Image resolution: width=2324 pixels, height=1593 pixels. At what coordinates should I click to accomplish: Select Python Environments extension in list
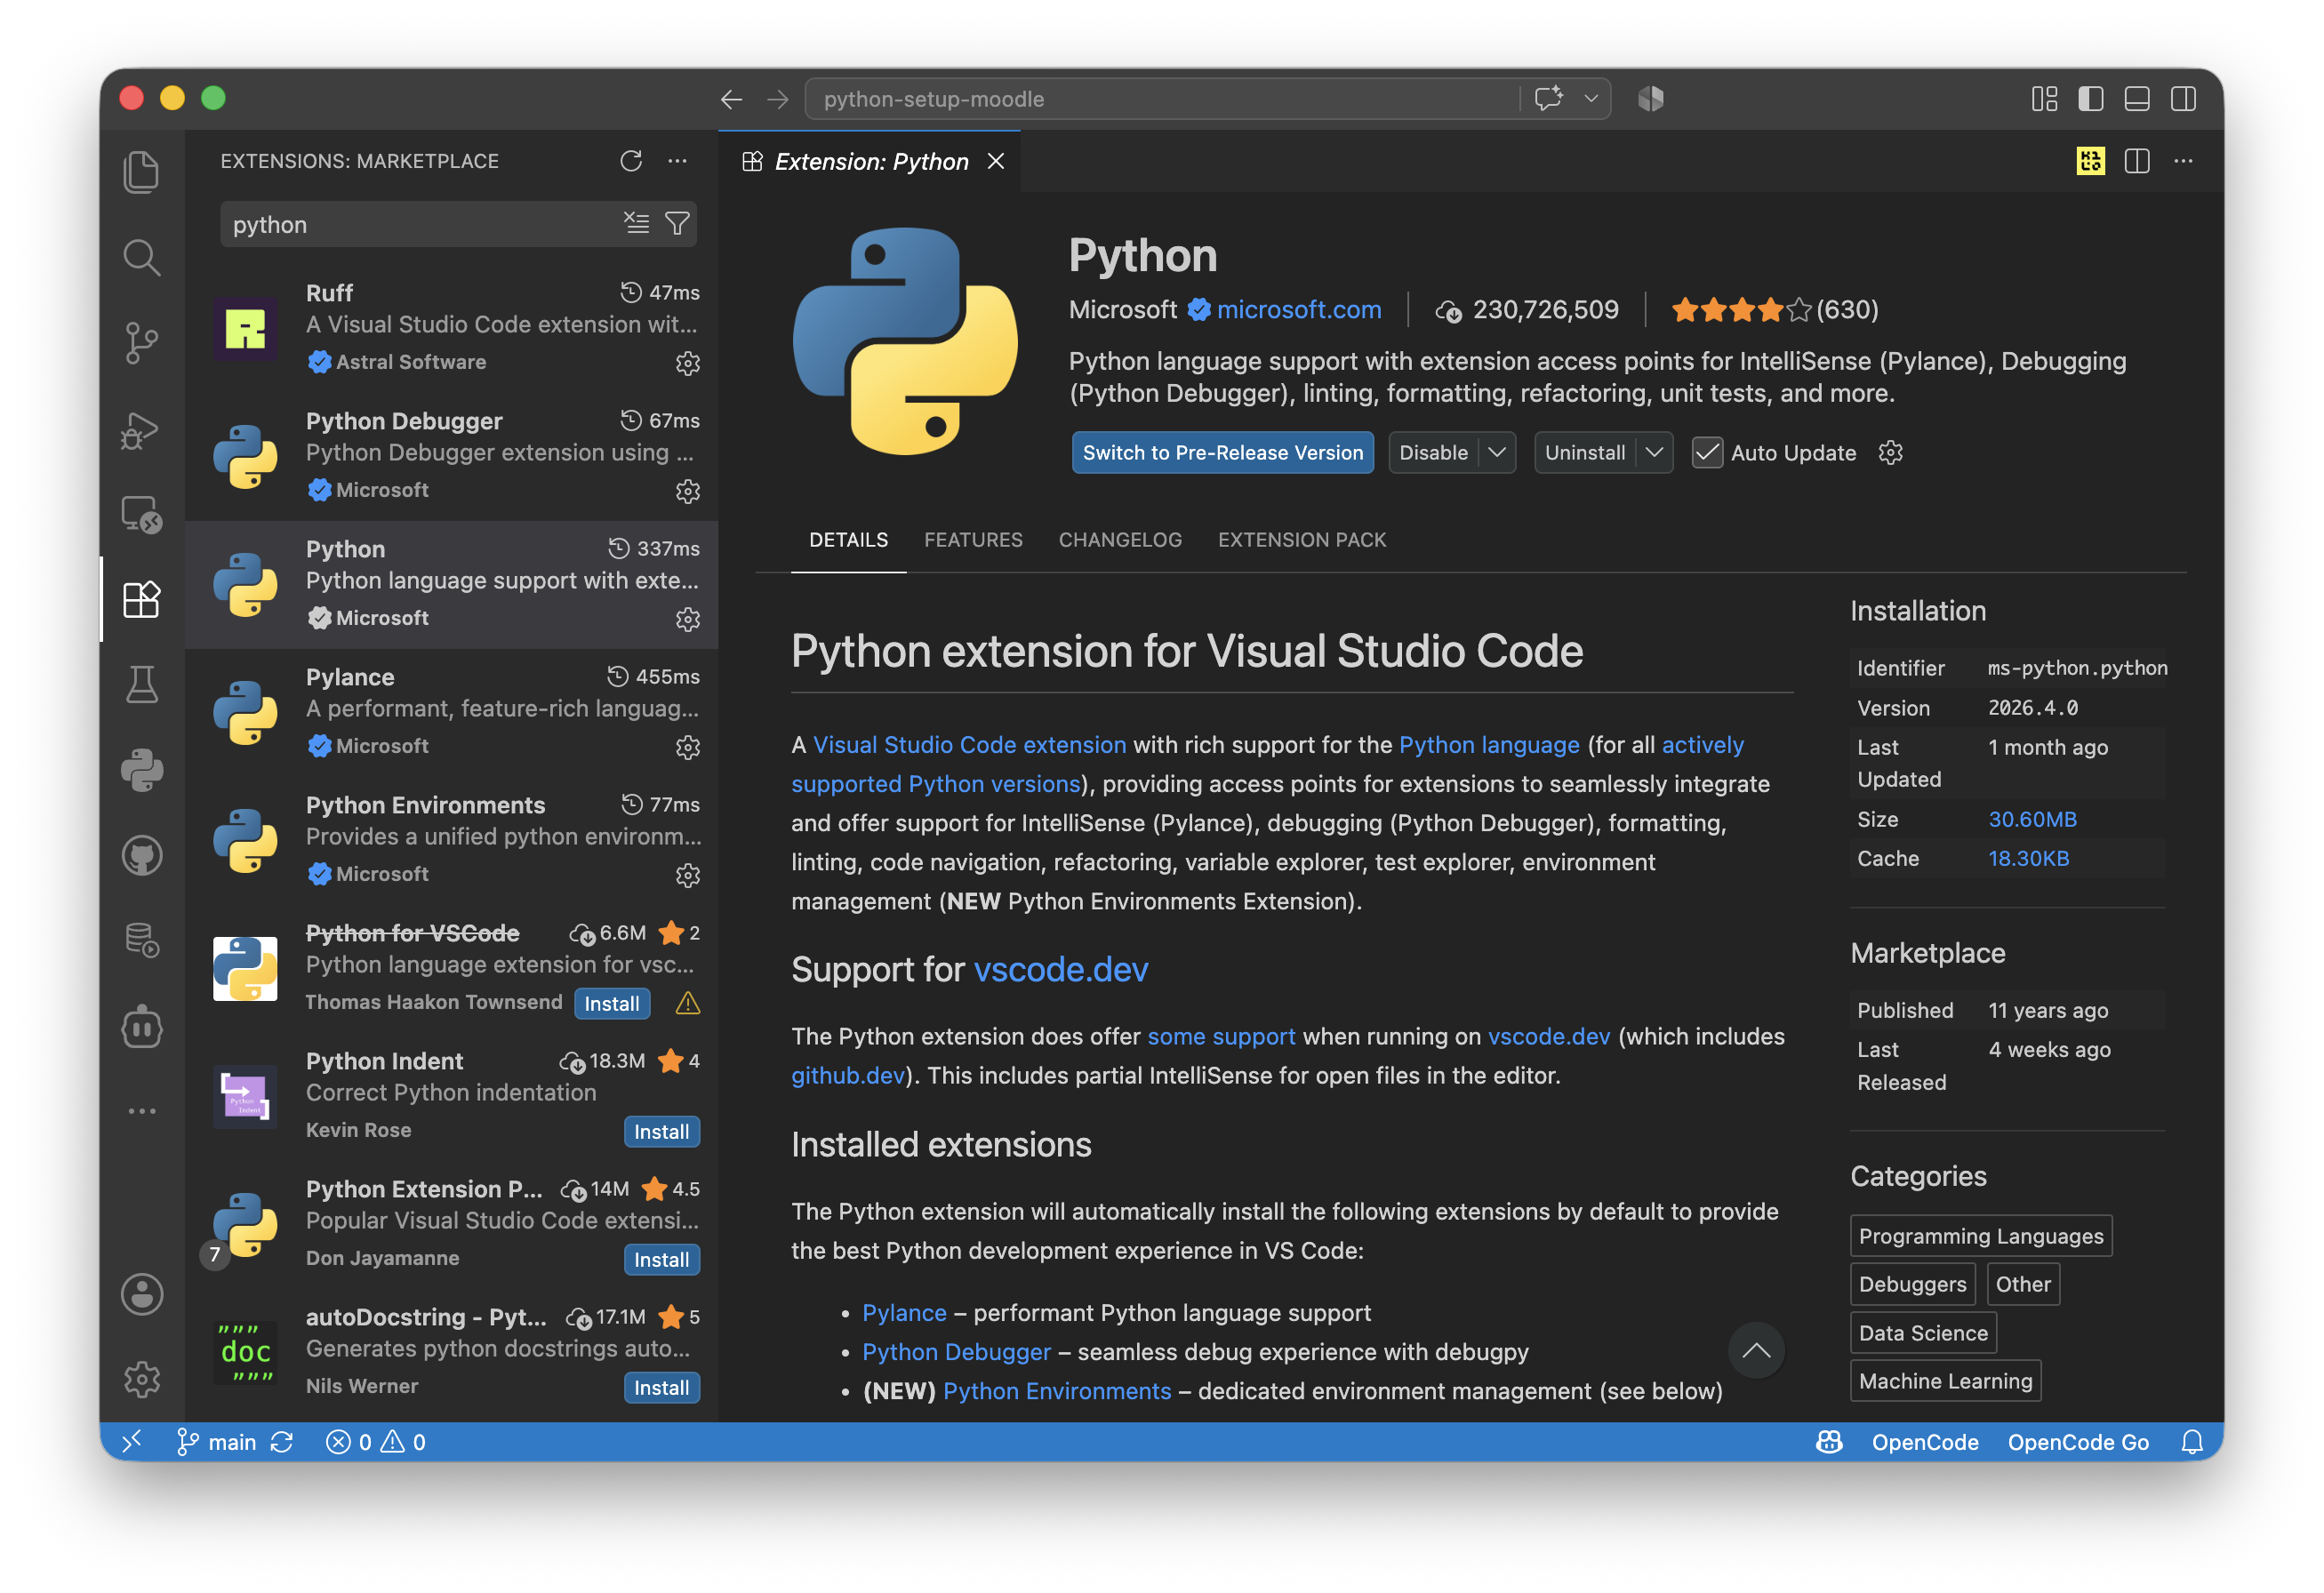click(x=452, y=840)
